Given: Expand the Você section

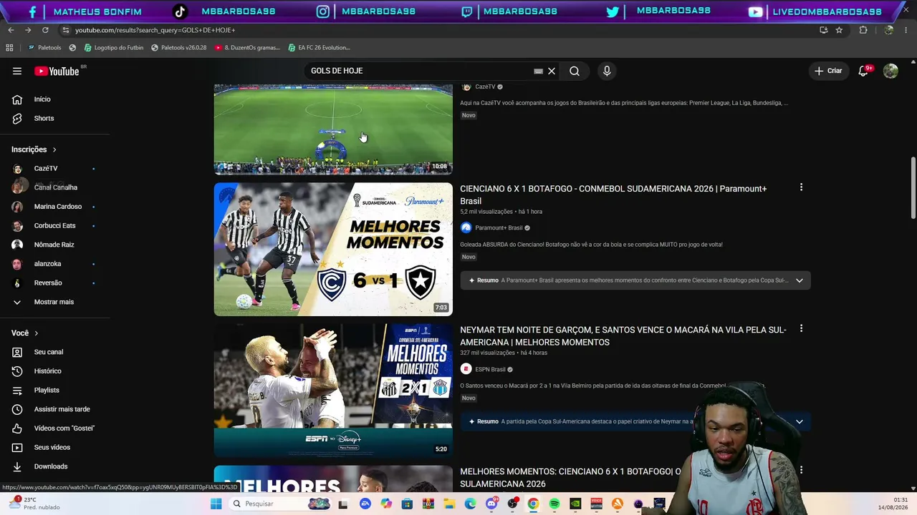Looking at the screenshot, I should (24, 333).
